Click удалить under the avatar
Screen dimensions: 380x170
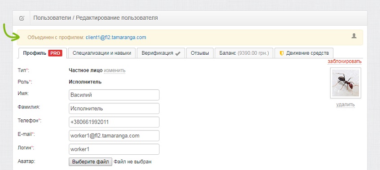coord(345,105)
